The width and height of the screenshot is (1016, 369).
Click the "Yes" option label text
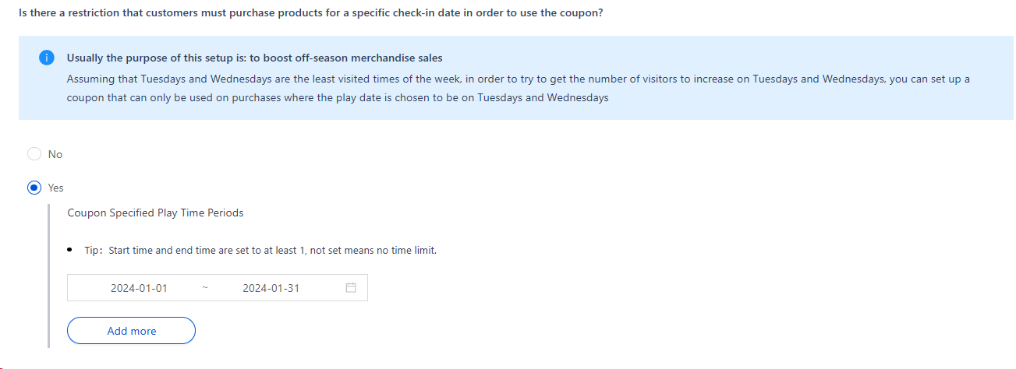coord(56,188)
